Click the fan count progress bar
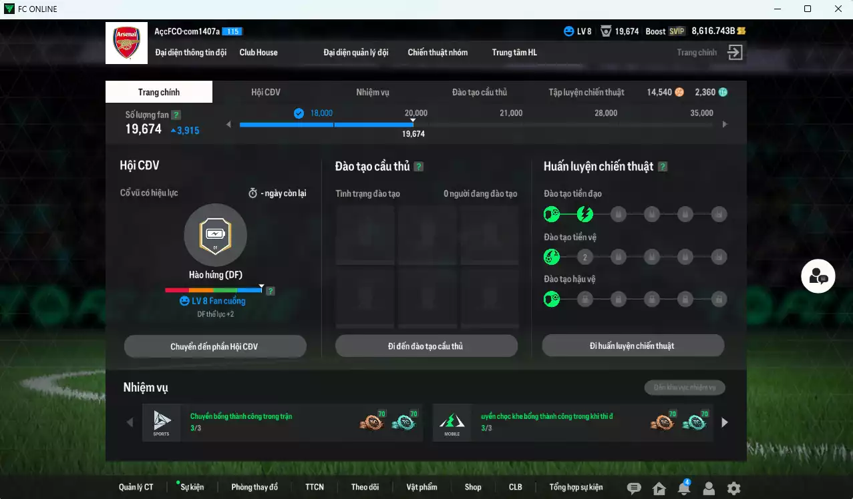Screen dimensions: 853x499 pyautogui.click(x=477, y=124)
